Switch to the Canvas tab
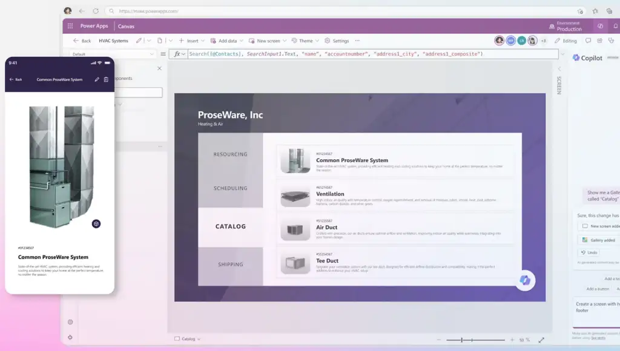Screen dimensions: 620x351 tap(127, 26)
